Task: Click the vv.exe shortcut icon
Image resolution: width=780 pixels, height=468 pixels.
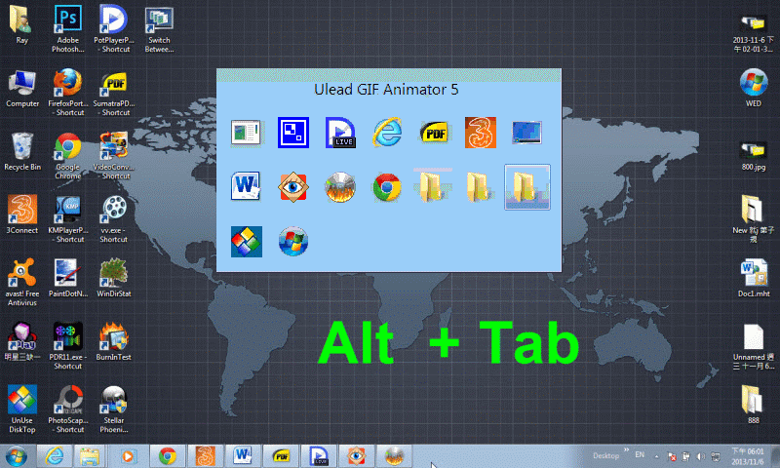Action: 114,219
